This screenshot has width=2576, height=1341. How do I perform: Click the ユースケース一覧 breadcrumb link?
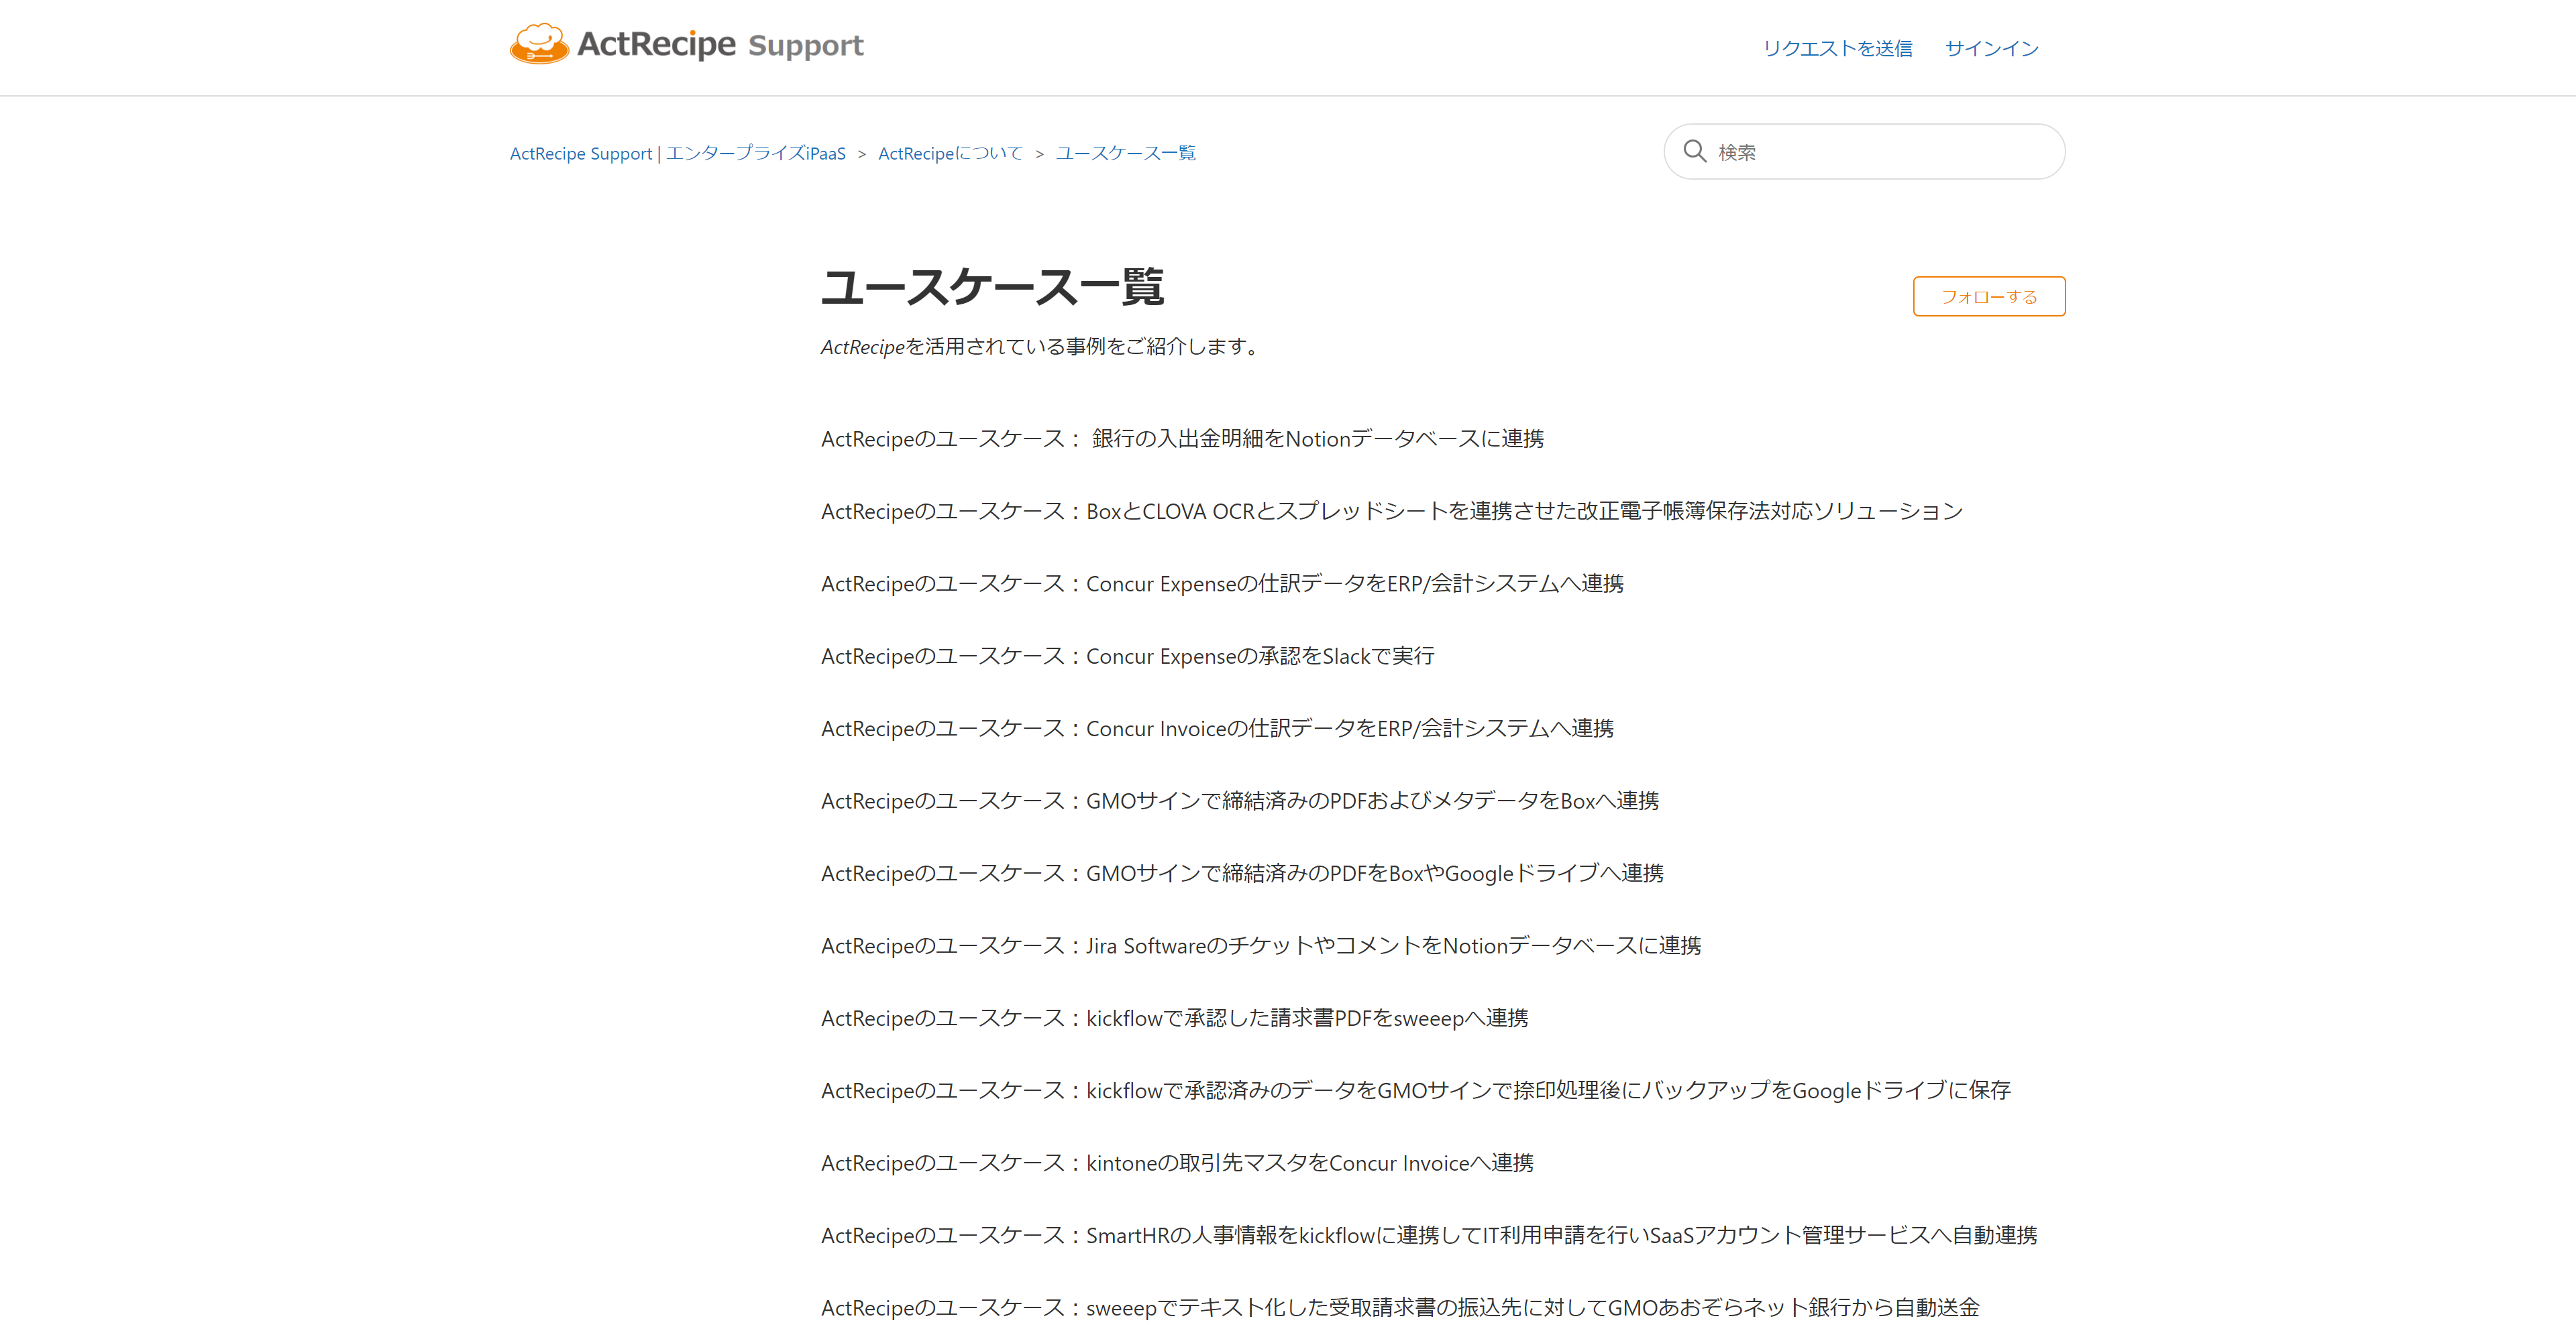point(1125,153)
